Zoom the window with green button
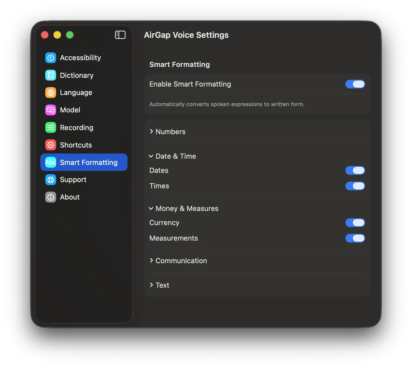The height and width of the screenshot is (368, 412). coord(70,35)
